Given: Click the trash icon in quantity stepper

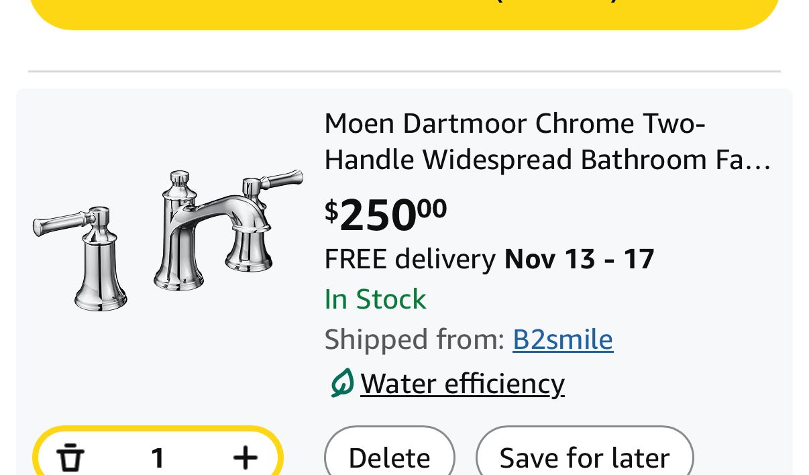Looking at the screenshot, I should [70, 458].
